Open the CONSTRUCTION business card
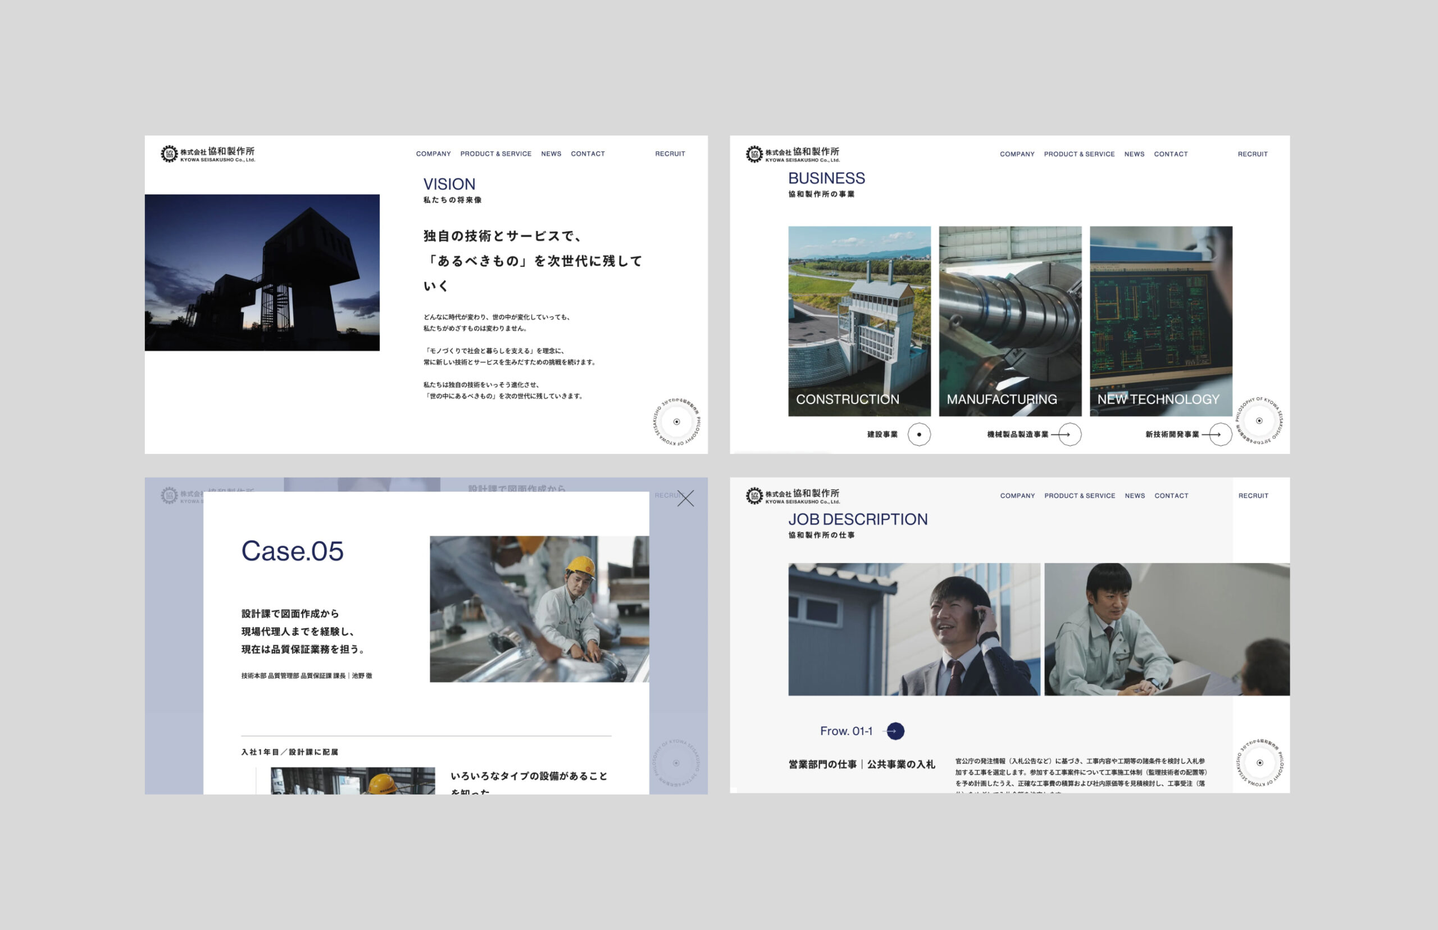Viewport: 1438px width, 930px height. point(859,321)
